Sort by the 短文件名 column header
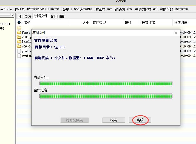This screenshot has height=144, width=196. 148,22
